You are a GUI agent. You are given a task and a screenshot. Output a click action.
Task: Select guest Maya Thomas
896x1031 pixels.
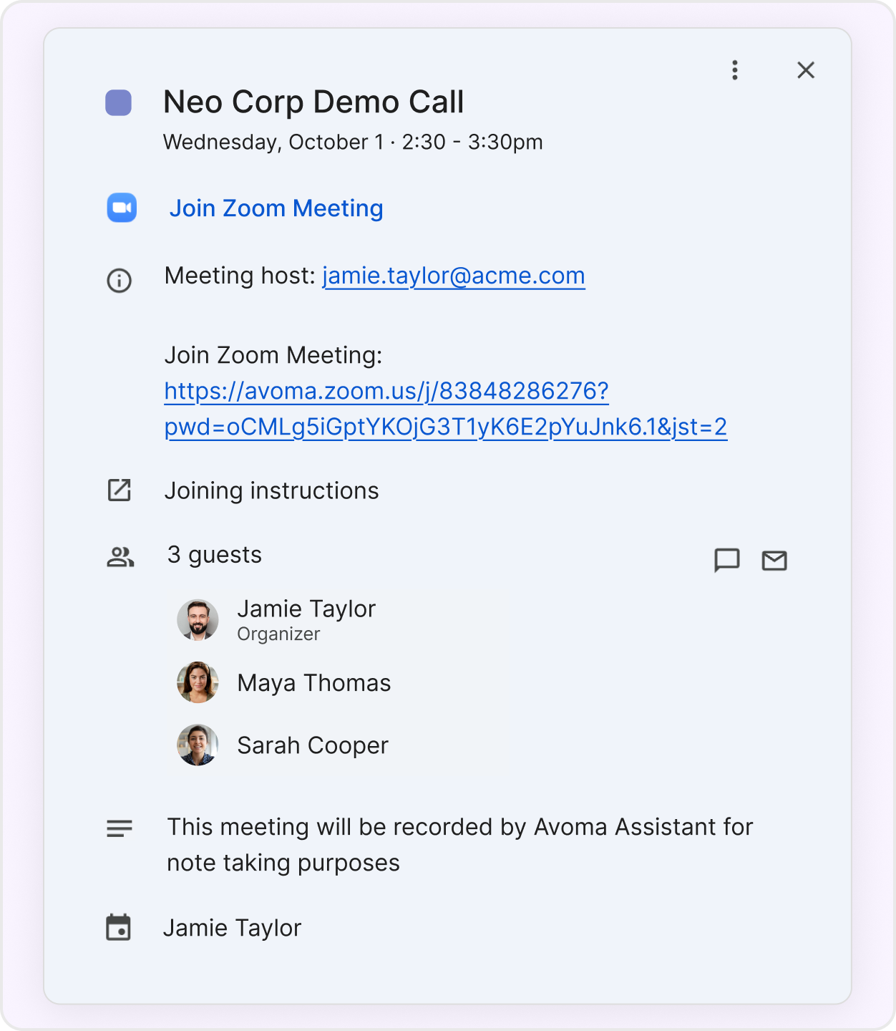coord(313,683)
